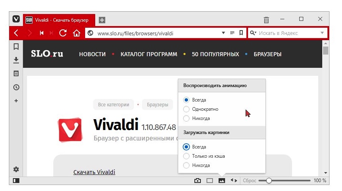This screenshot has height=191, width=342.
Task: Select animation playback Всегда option
Action: click(x=186, y=100)
